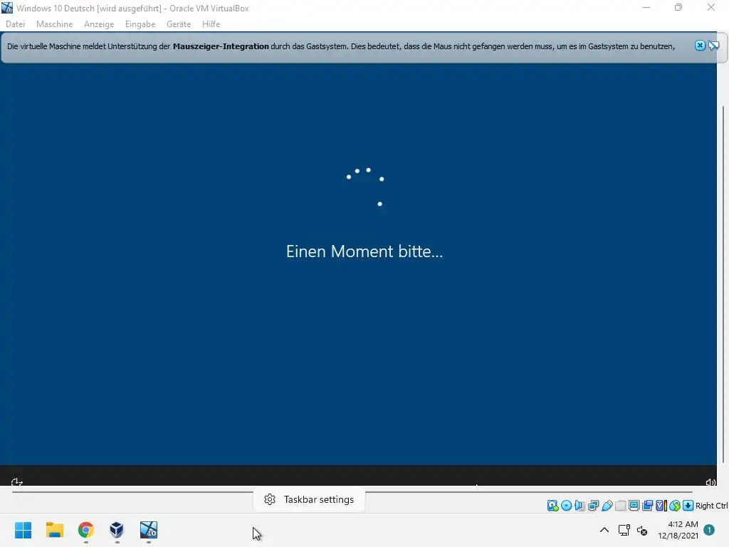Restore down the VirtualBox window
This screenshot has width=729, height=547.
[678, 8]
